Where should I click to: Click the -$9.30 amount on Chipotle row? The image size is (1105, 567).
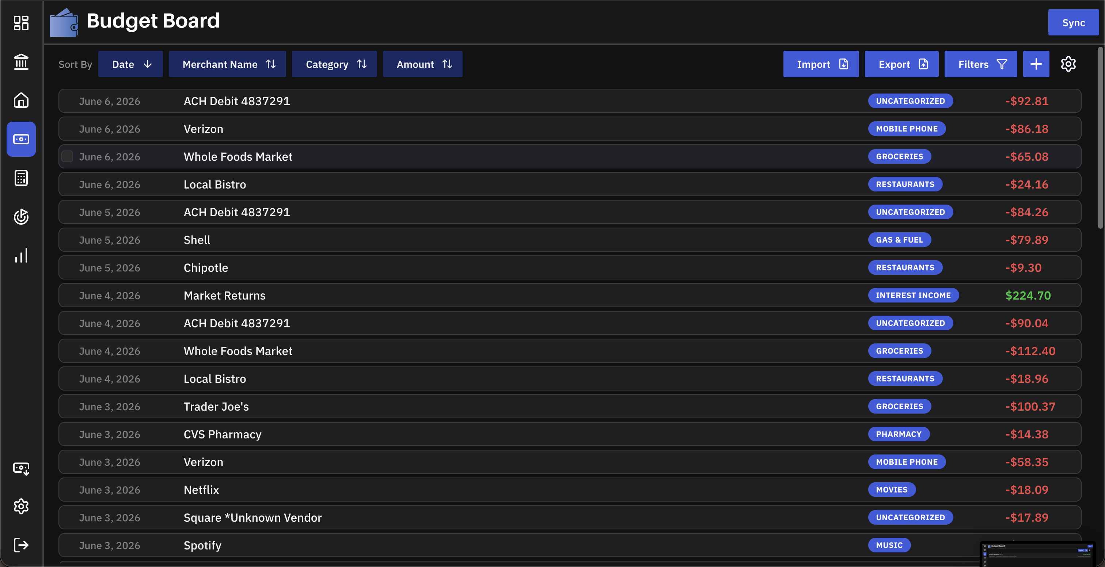coord(1024,268)
